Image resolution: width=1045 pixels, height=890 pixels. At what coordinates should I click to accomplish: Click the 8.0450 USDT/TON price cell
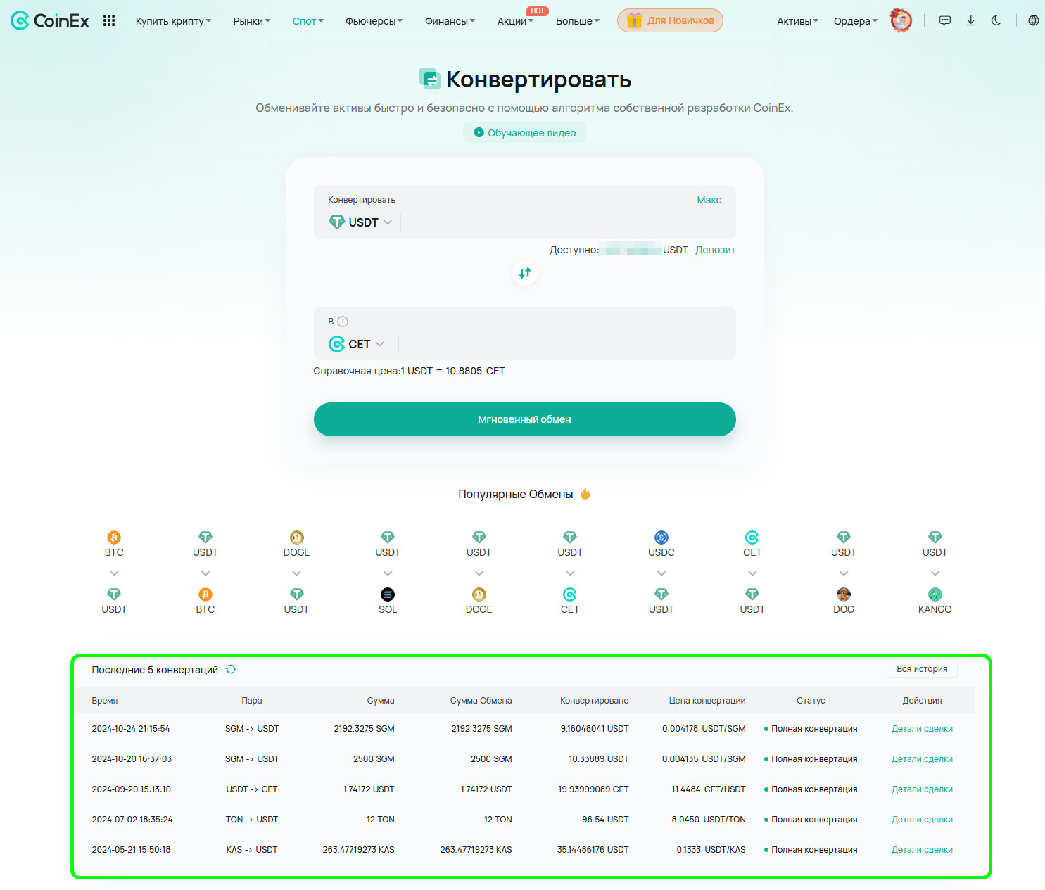[x=709, y=820]
